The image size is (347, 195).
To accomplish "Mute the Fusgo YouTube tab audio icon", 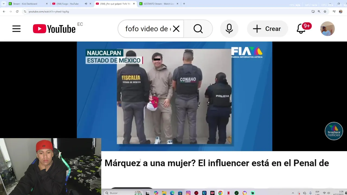I will point(86,4).
